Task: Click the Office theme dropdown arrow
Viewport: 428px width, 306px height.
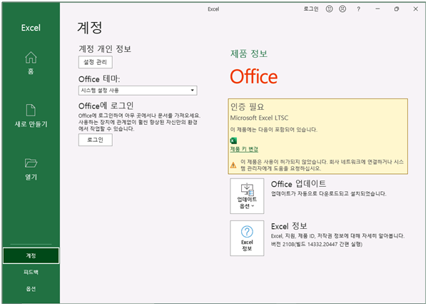Action: (x=192, y=91)
